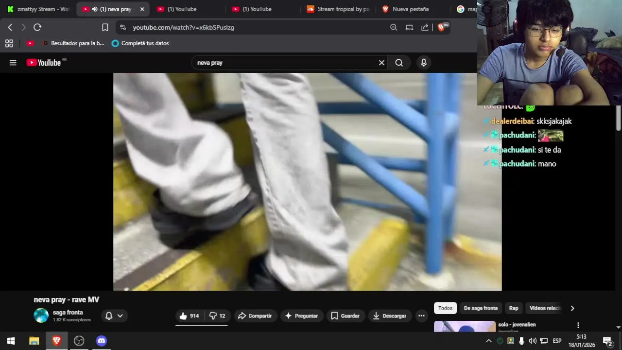
Task: Open Discord from taskbar
Action: pos(101,341)
